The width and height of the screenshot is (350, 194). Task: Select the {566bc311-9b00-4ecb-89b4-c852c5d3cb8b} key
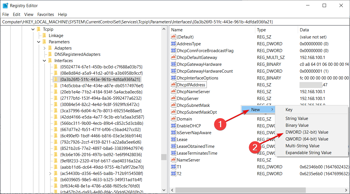tap(102, 123)
